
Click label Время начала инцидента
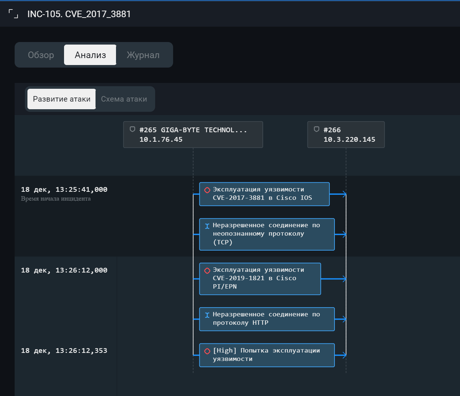pos(56,199)
